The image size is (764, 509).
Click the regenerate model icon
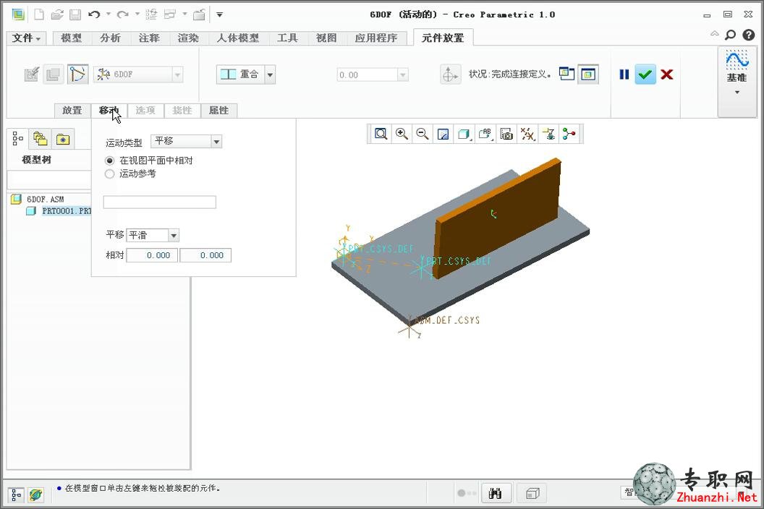(x=151, y=14)
